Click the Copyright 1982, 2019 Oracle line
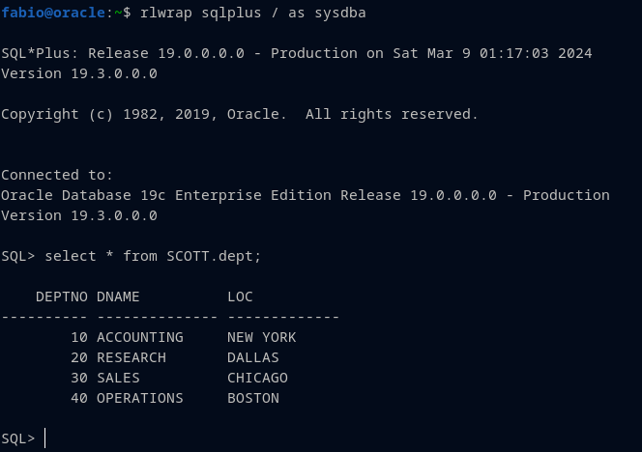This screenshot has height=452, width=642. (x=240, y=114)
